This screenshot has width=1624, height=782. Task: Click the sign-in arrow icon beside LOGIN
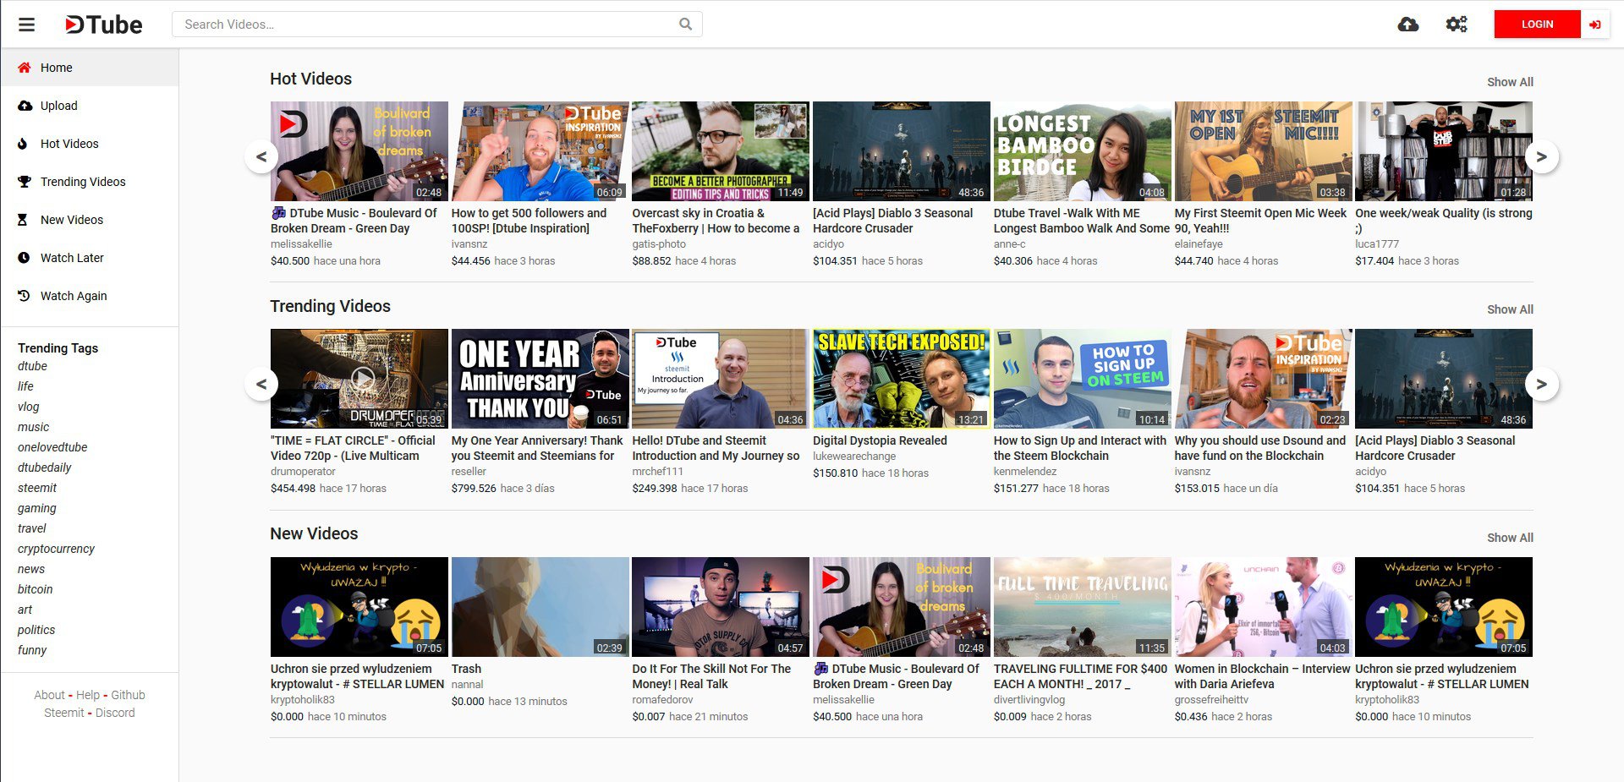(1594, 25)
